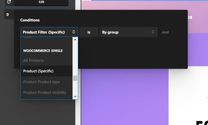Image resolution: width=208 pixels, height=125 pixels.
Task: Click the circular arrow icon beside Edit
Action: click(x=9, y=2)
